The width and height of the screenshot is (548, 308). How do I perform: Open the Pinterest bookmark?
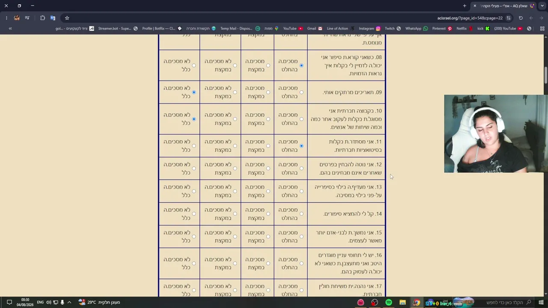pos(442,29)
